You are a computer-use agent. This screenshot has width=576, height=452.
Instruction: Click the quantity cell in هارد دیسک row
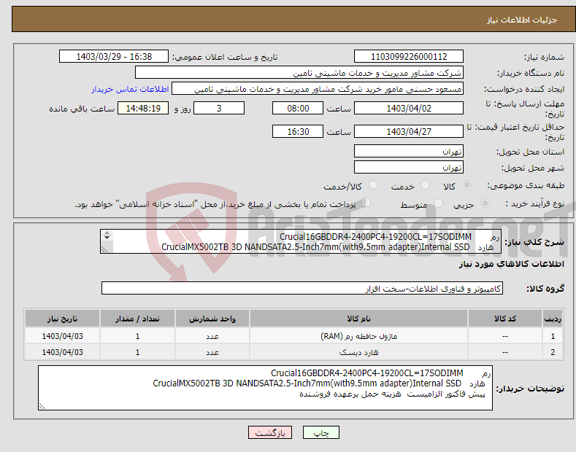[137, 352]
